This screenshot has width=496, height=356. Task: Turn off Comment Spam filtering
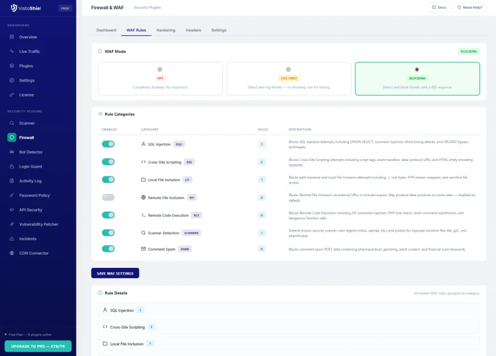pyautogui.click(x=109, y=248)
